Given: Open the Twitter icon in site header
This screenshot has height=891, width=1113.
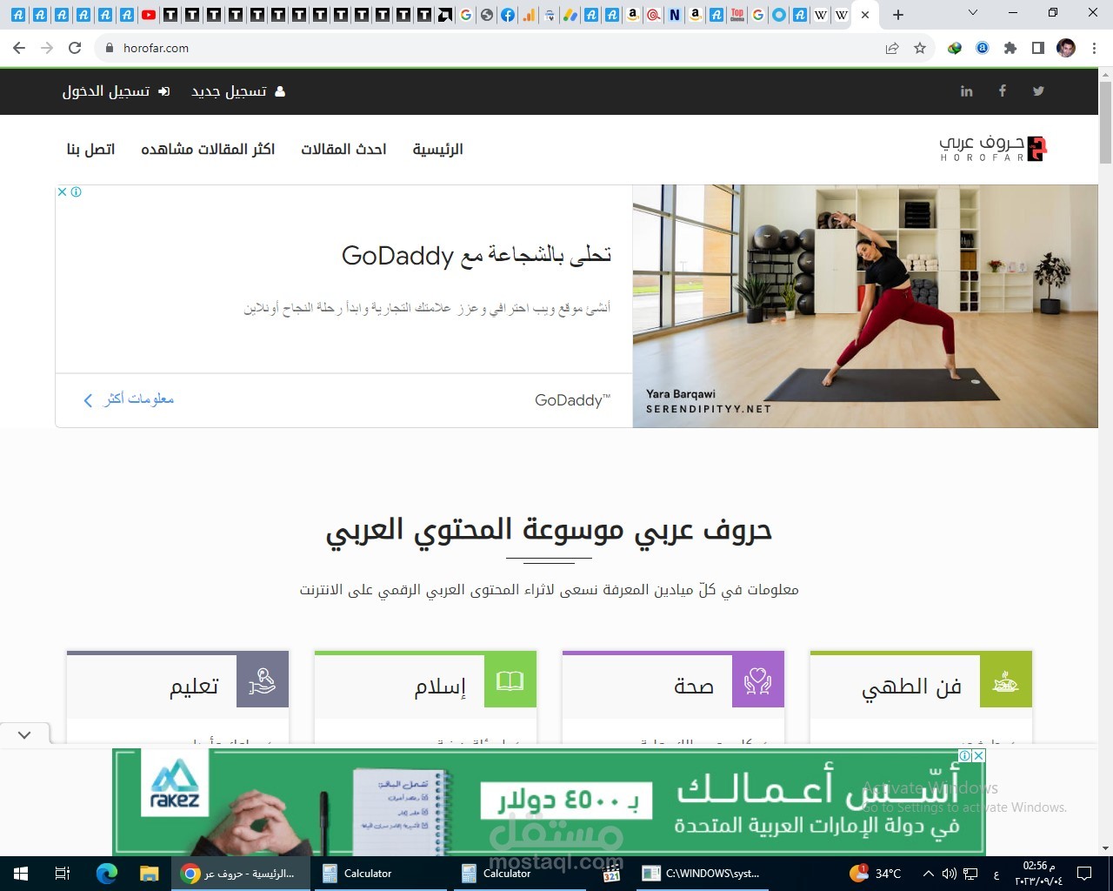Looking at the screenshot, I should (x=1038, y=91).
